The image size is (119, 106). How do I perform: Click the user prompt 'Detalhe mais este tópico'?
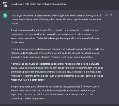[39, 4]
